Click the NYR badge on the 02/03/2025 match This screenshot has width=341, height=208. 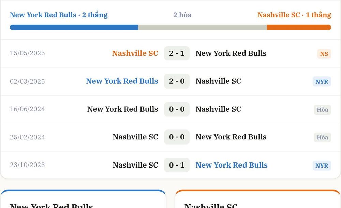(322, 82)
